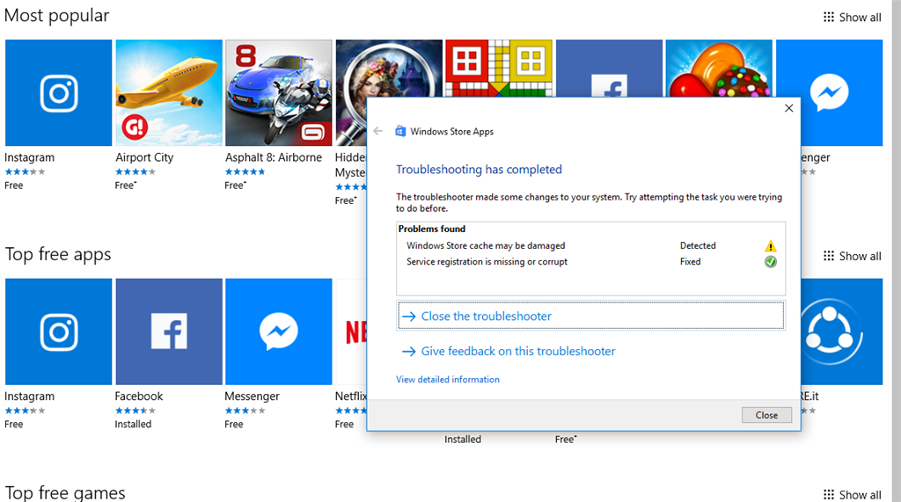Image resolution: width=901 pixels, height=502 pixels.
Task: Open the Facebook tile under Top free apps
Action: 169,331
